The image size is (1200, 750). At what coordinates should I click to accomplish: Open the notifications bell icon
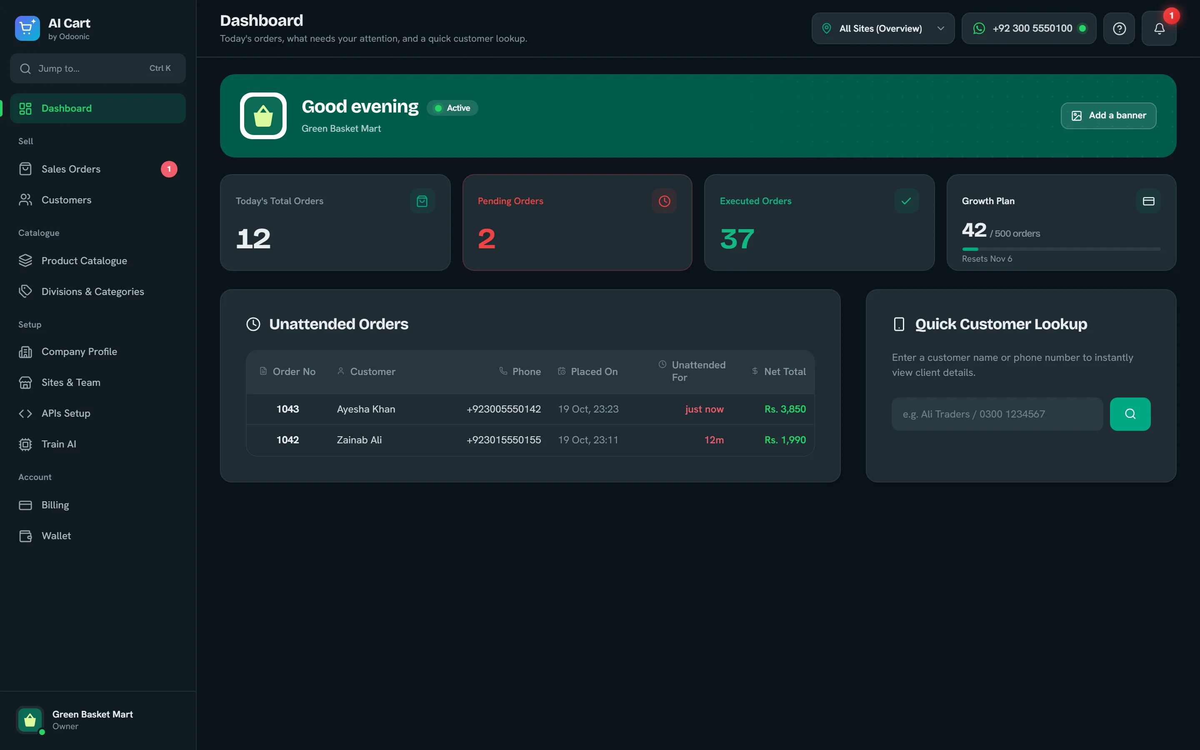point(1159,29)
